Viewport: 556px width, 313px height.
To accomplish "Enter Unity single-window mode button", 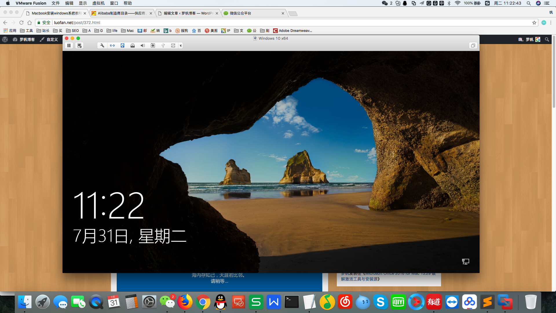I will [x=473, y=46].
